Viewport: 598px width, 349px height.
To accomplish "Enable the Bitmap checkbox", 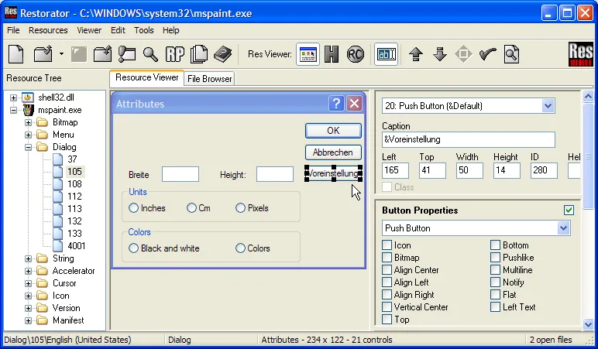I will click(x=387, y=258).
